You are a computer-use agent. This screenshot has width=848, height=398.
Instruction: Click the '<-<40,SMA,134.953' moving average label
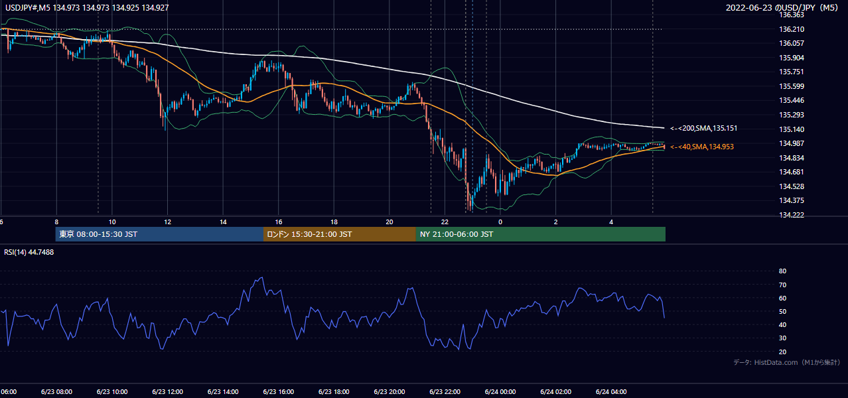click(x=701, y=147)
